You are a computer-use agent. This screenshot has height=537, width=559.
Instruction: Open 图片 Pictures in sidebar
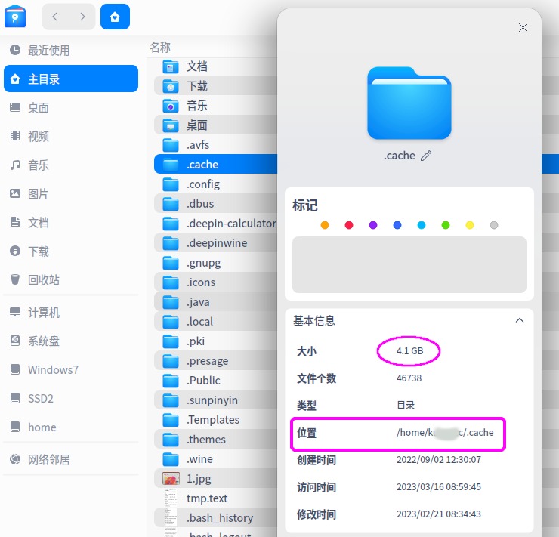click(71, 194)
